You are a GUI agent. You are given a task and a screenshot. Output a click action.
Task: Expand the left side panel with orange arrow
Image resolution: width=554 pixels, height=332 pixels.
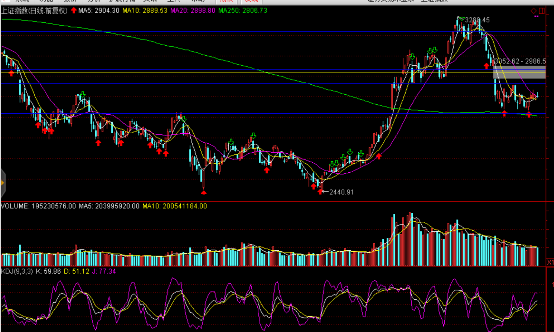click(3, 183)
